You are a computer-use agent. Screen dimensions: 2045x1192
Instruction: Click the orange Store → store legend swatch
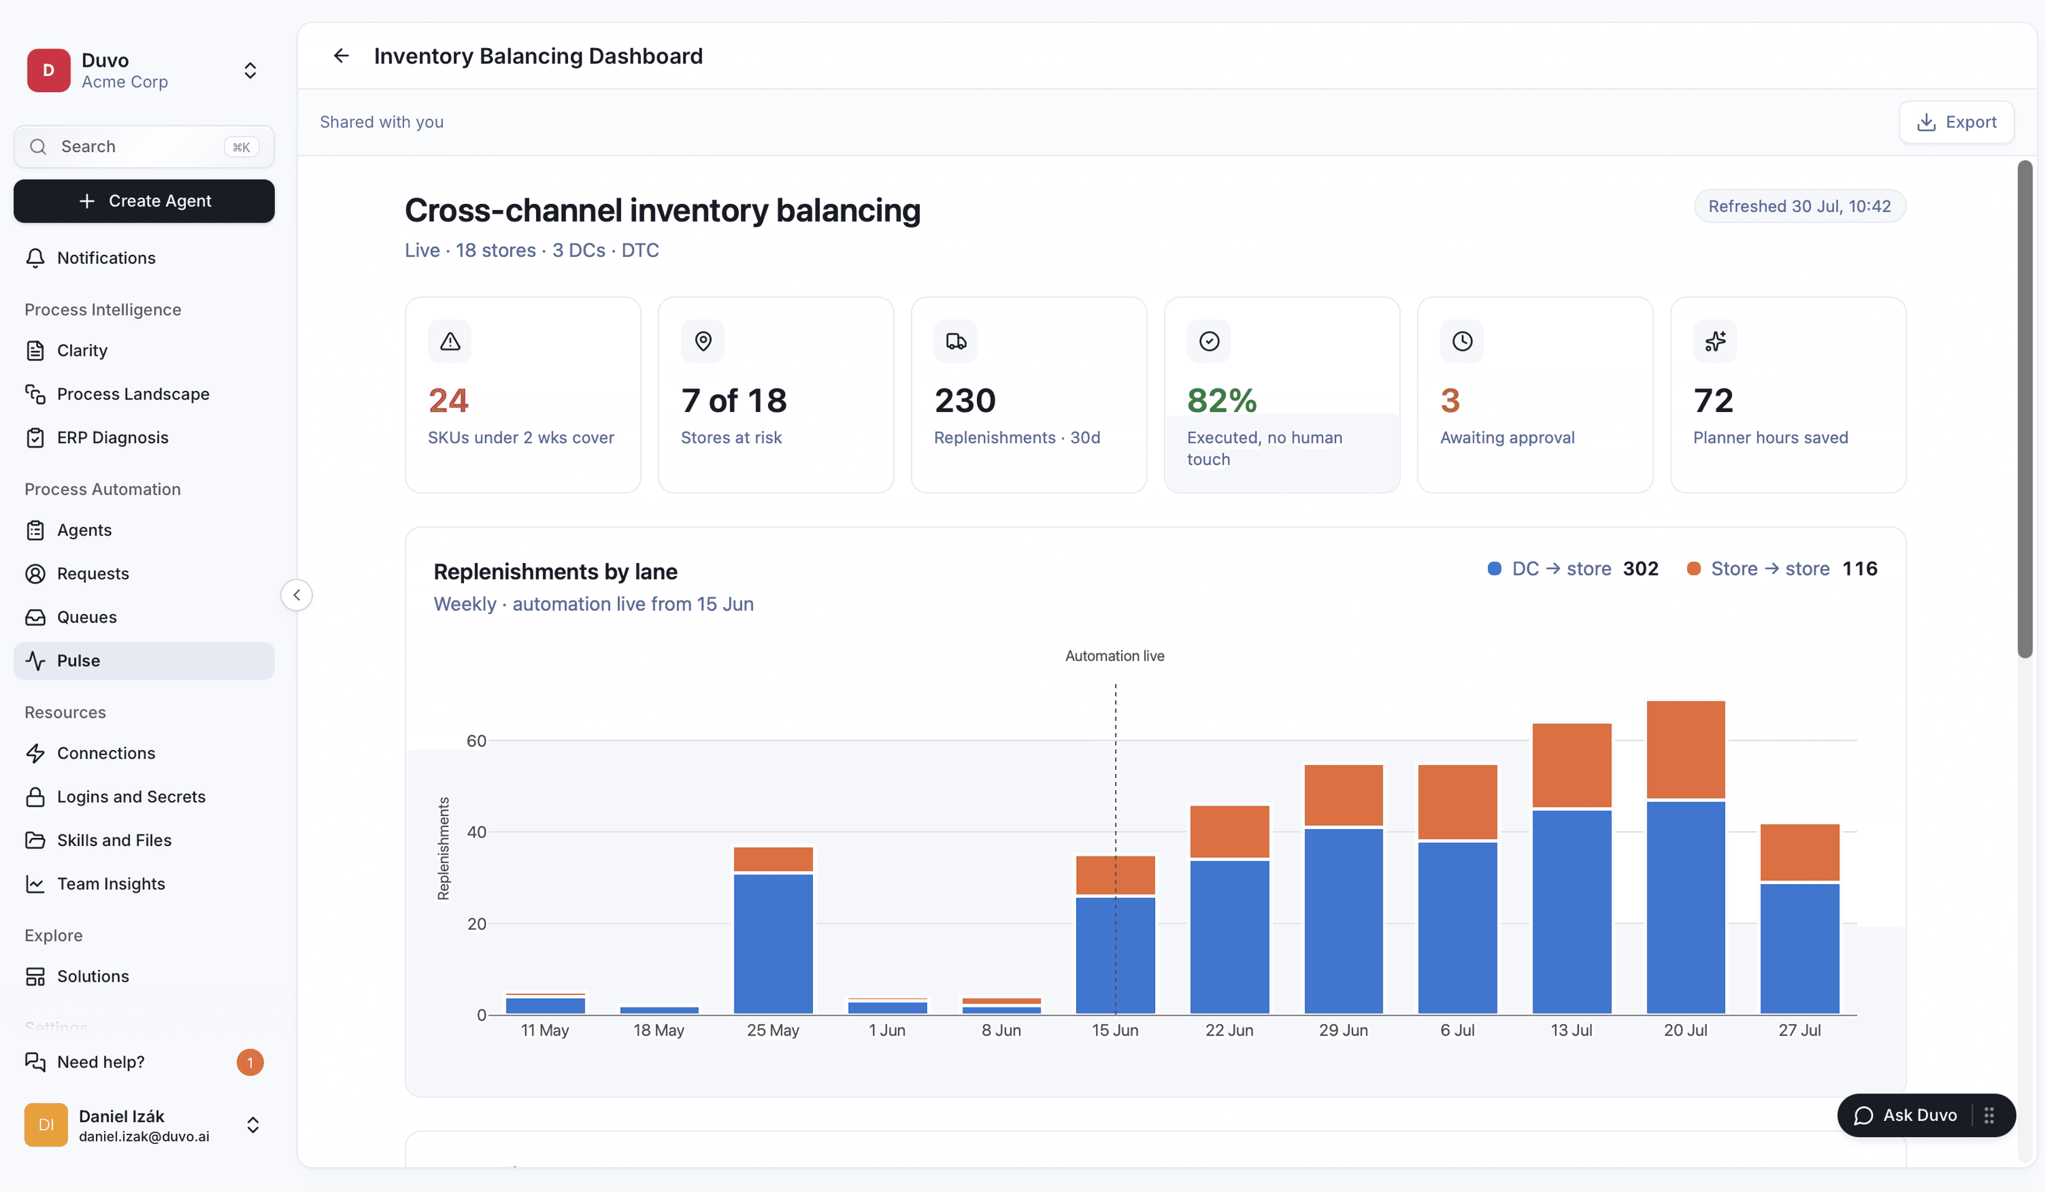pos(1693,569)
